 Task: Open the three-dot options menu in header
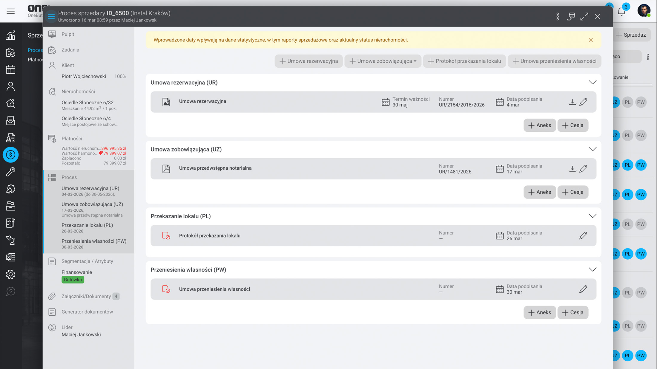pyautogui.click(x=558, y=16)
